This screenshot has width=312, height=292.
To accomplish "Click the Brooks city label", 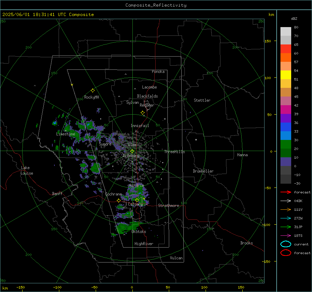I will (246, 243).
